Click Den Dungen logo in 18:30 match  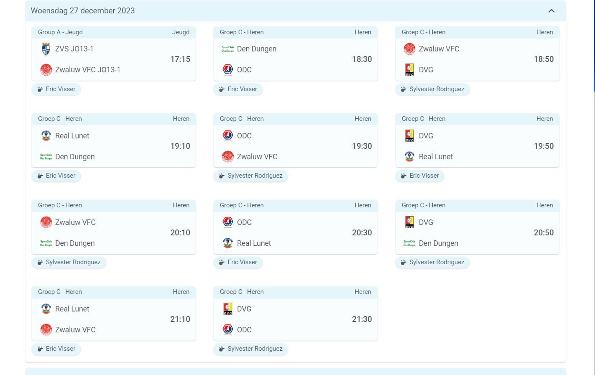pos(228,49)
